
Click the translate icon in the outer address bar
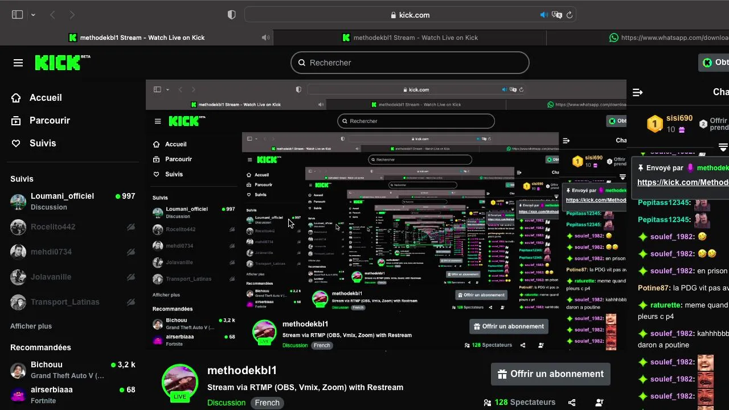(556, 15)
